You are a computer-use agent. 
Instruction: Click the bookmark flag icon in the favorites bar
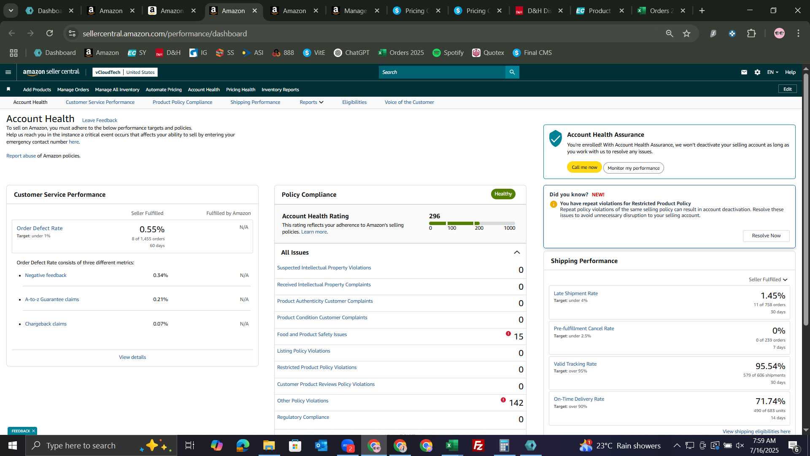8,89
